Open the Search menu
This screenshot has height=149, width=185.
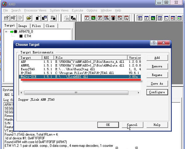click(x=16, y=10)
